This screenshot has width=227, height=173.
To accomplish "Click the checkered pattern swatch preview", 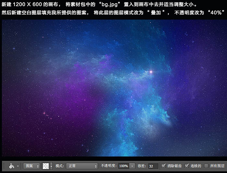I will 46,166.
